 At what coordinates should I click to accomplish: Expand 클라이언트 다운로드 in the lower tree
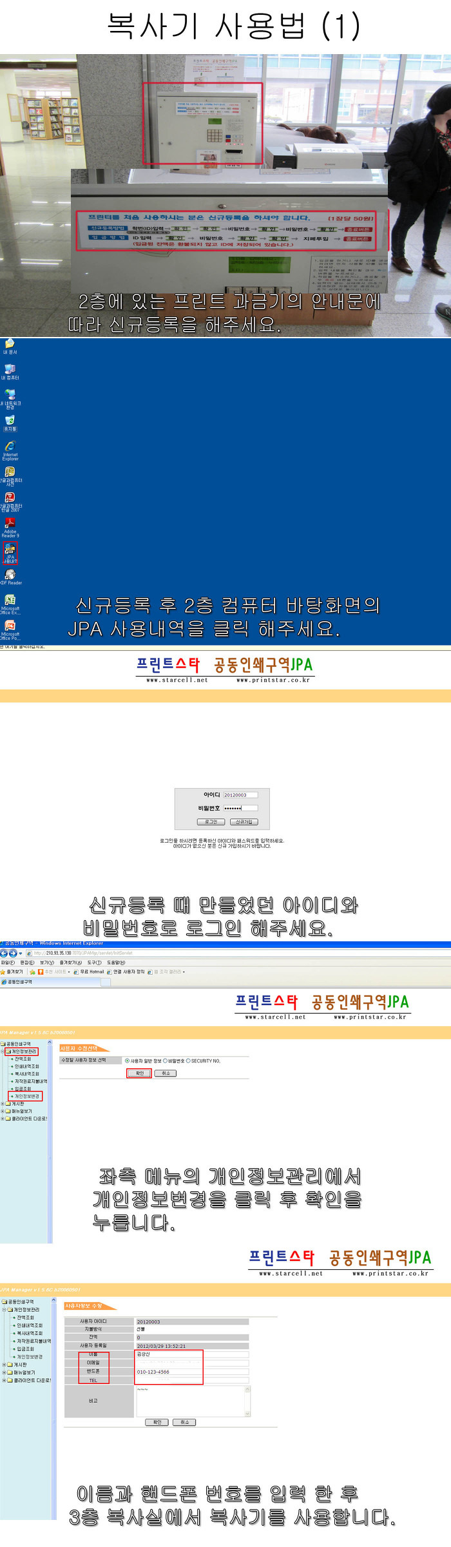click(x=4, y=1380)
